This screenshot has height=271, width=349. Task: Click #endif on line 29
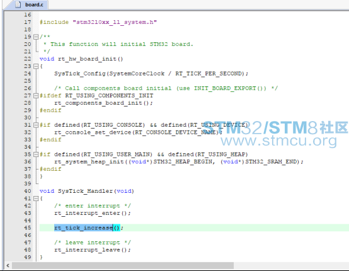coord(50,110)
